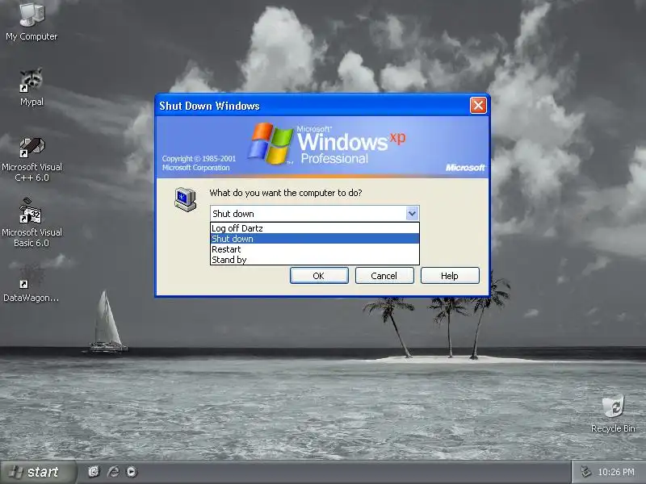This screenshot has width=646, height=484.
Task: Select the Recycle Bin icon
Action: pos(613,414)
